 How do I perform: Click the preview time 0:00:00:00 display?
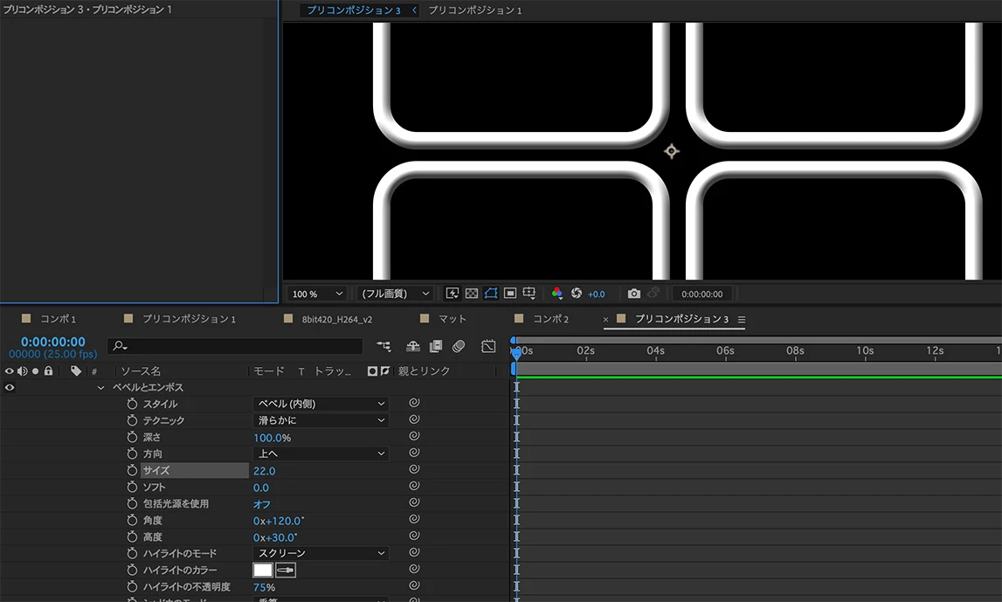701,294
